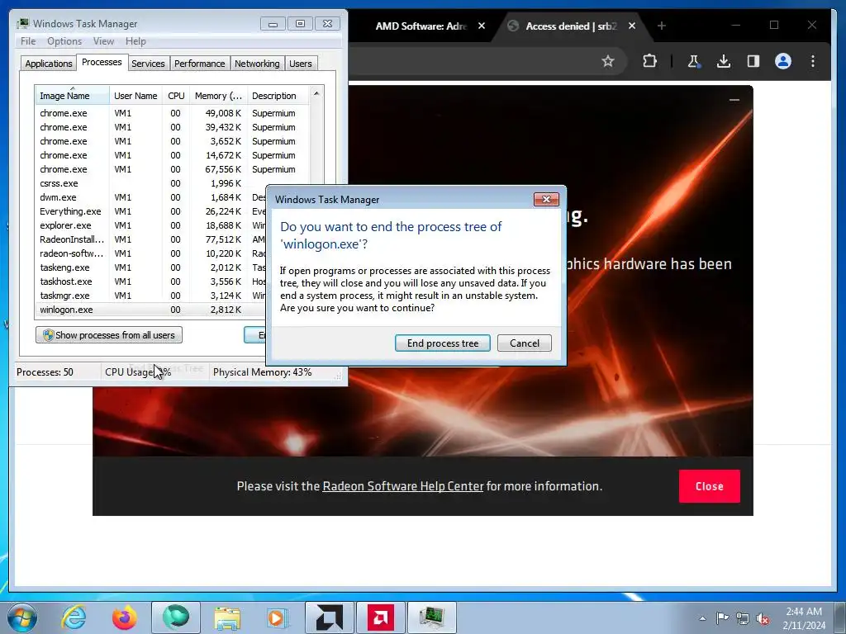The height and width of the screenshot is (634, 846).
Task: Confirm End process tree
Action: [x=443, y=343]
